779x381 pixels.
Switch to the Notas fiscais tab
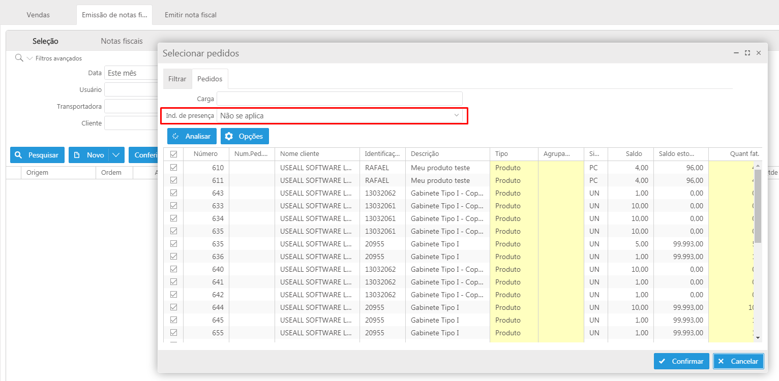pyautogui.click(x=122, y=41)
